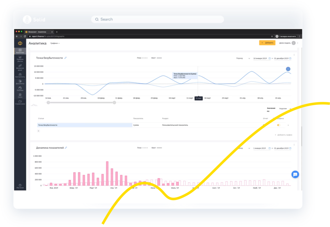Open the Прибыли убытки sidebar section
The image size is (330, 227).
tap(20, 59)
